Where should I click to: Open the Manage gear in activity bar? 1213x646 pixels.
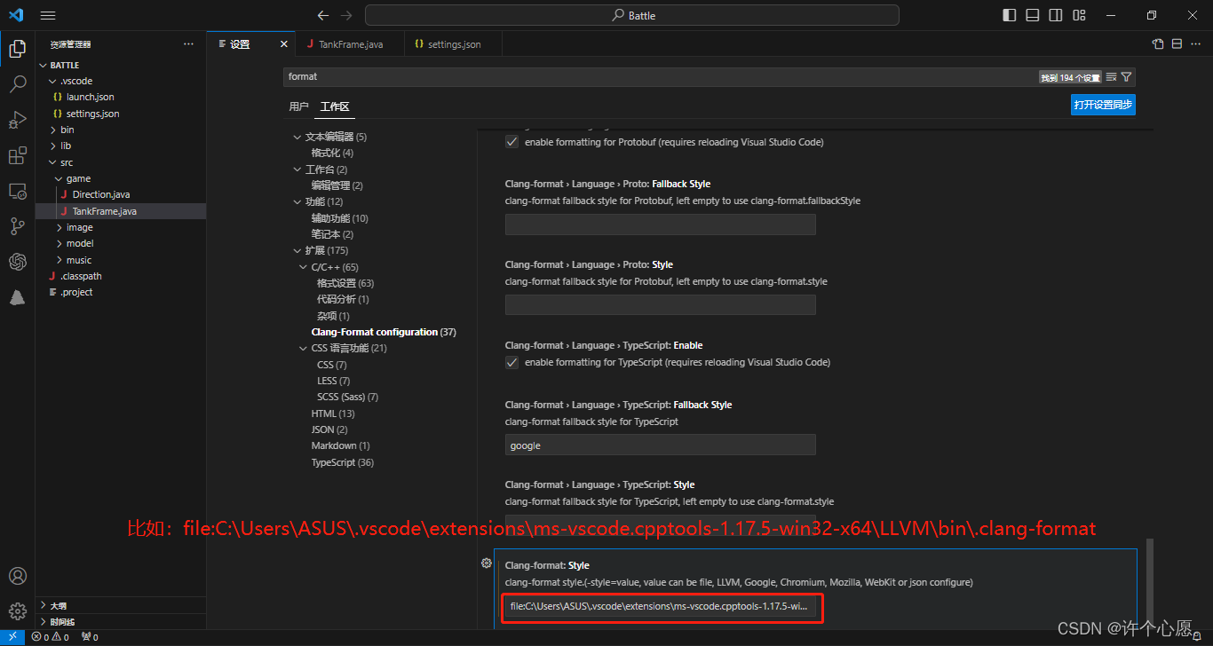tap(18, 611)
